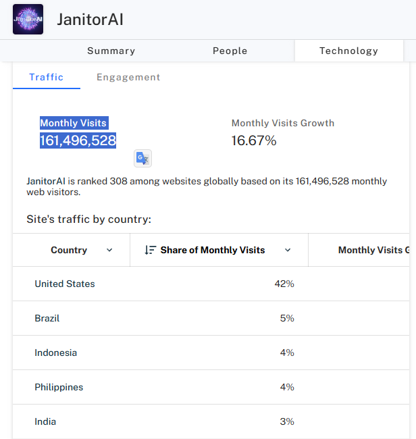
Task: Open the Summary tab
Action: coord(111,51)
